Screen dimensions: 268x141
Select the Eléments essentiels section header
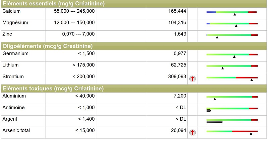pos(54,4)
